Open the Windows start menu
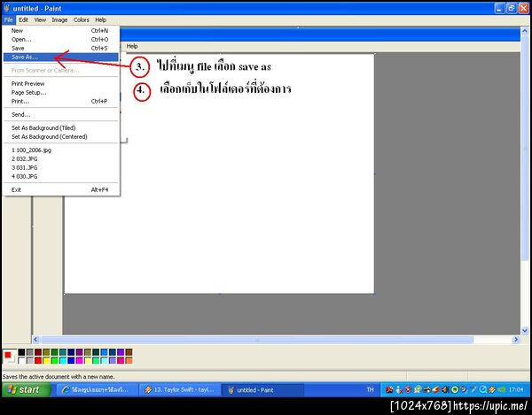 point(26,389)
